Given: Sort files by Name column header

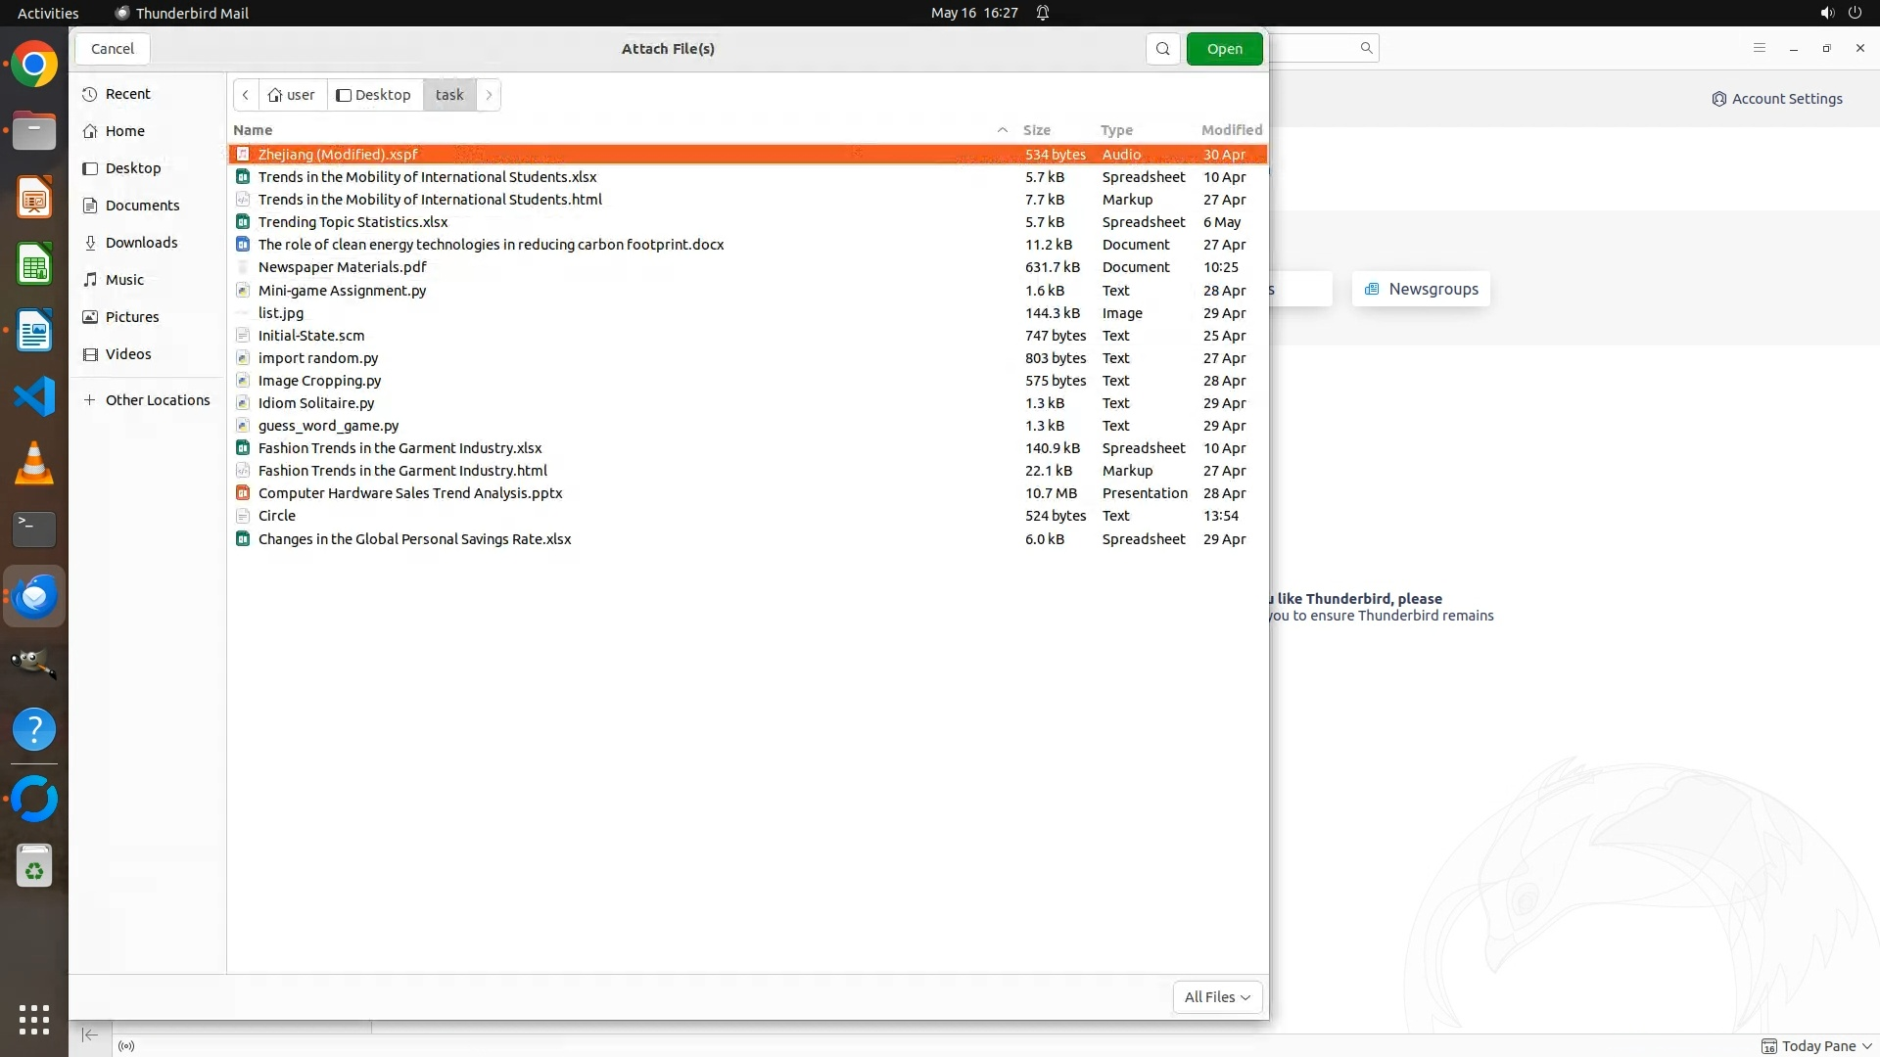Looking at the screenshot, I should (253, 130).
